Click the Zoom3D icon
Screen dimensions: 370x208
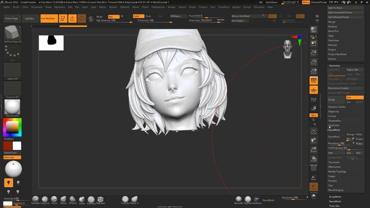click(313, 150)
